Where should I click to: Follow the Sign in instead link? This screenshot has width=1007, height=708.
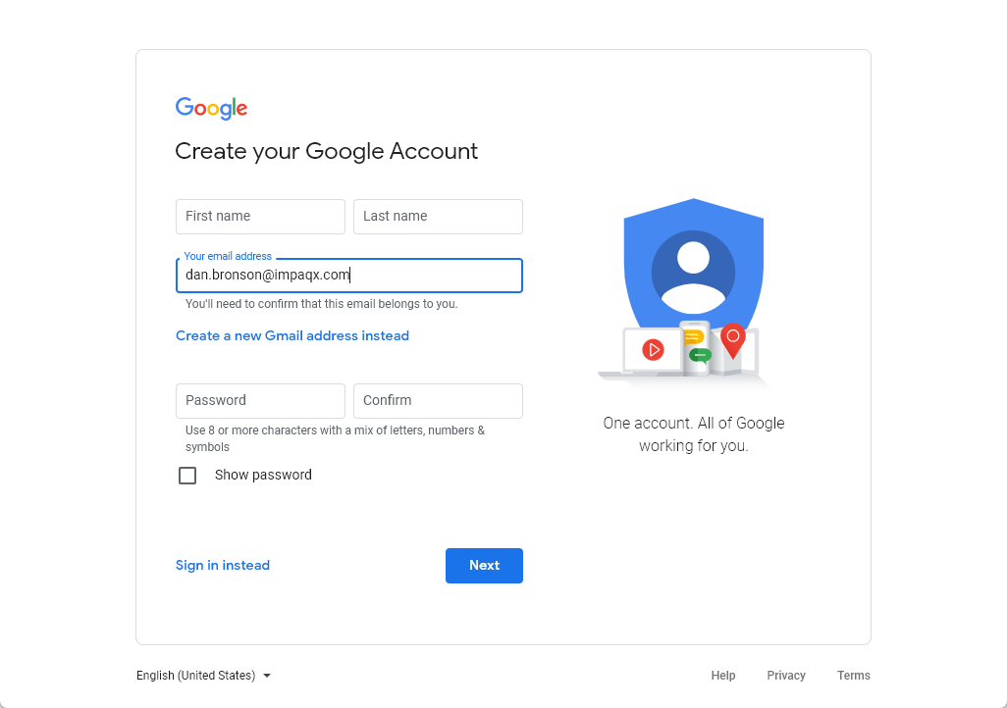tap(223, 565)
